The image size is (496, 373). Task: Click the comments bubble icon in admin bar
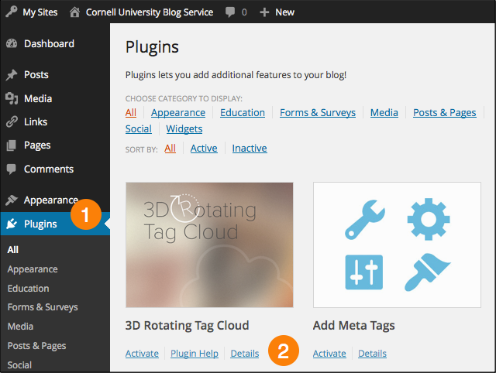click(x=230, y=12)
